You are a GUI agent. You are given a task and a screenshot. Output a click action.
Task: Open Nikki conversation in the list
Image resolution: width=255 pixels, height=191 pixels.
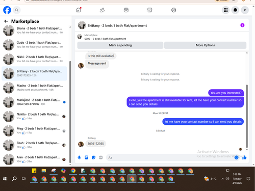click(35, 59)
